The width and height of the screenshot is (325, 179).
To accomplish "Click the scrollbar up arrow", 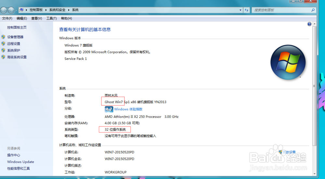I will (314, 24).
